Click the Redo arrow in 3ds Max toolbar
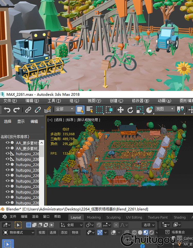 coord(16,110)
